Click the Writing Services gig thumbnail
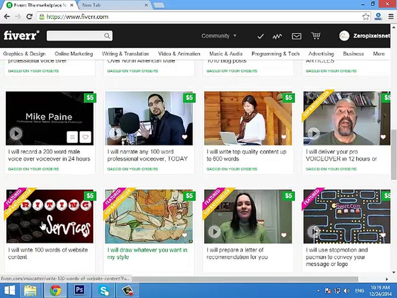 (50, 216)
